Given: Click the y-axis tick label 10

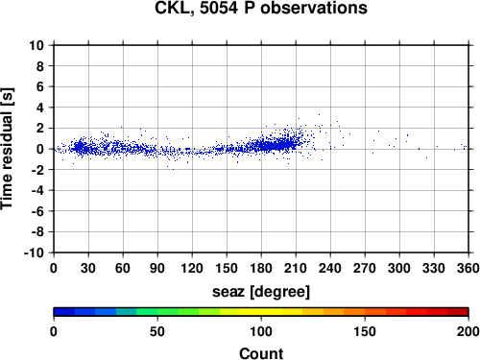Looking at the screenshot, I should 36,45.
